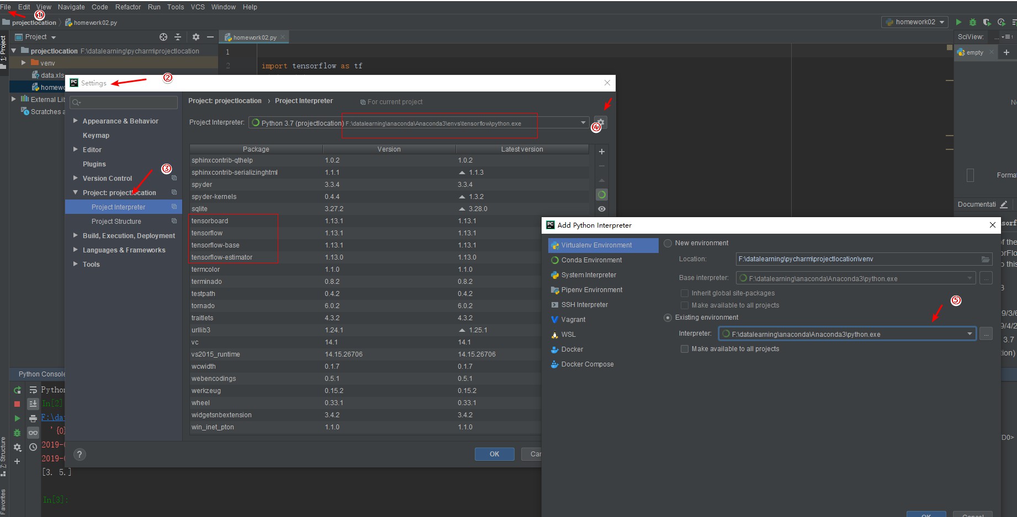Open the Tools menu in menu bar
Viewport: 1017px width, 517px height.
176,7
